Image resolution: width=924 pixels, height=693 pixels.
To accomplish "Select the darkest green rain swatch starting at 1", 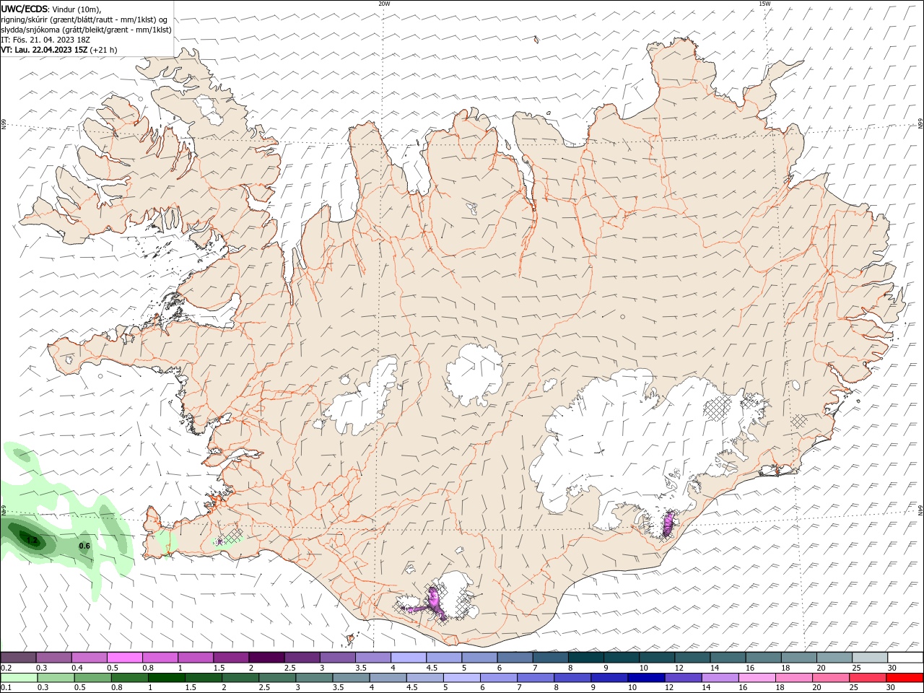I will tap(166, 678).
